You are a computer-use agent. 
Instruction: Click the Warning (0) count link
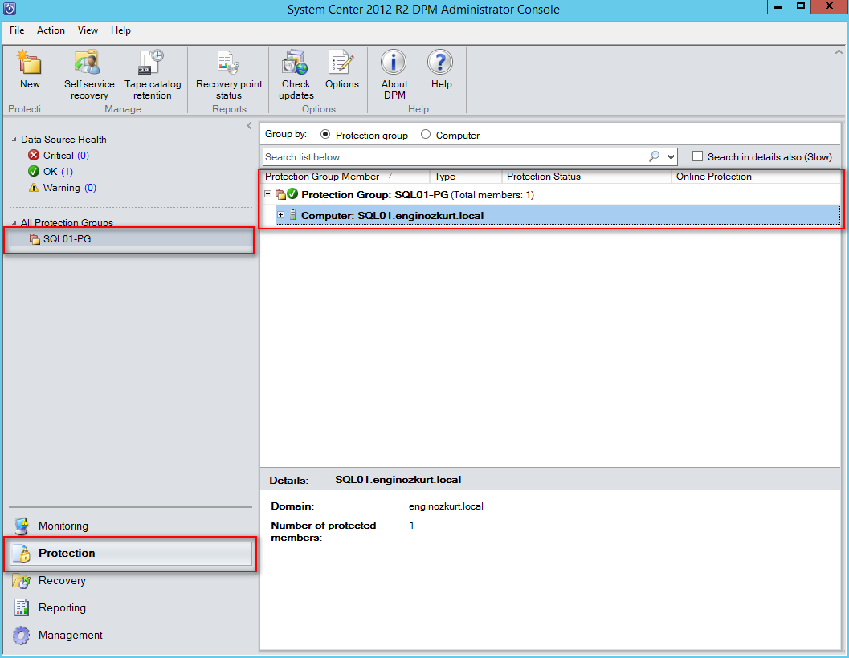(91, 188)
